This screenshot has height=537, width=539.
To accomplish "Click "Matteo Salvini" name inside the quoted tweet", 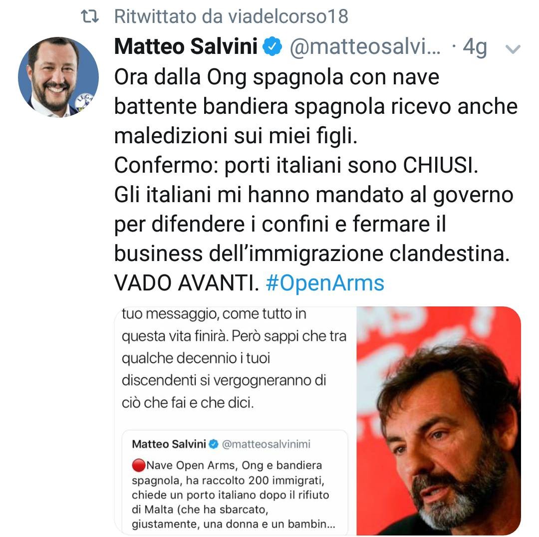I will pyautogui.click(x=169, y=444).
